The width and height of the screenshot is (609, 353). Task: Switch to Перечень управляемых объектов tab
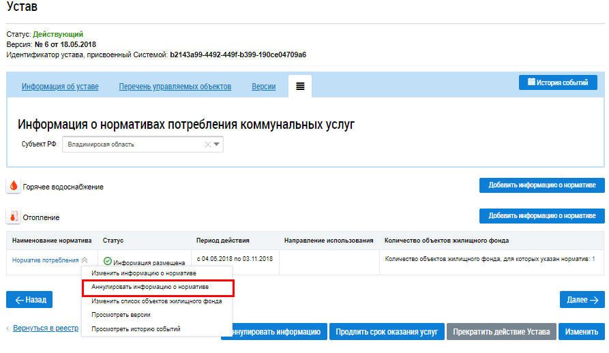(x=175, y=87)
